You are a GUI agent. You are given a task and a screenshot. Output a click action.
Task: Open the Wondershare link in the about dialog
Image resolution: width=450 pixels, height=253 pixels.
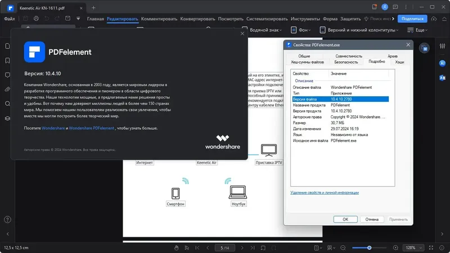[53, 128]
